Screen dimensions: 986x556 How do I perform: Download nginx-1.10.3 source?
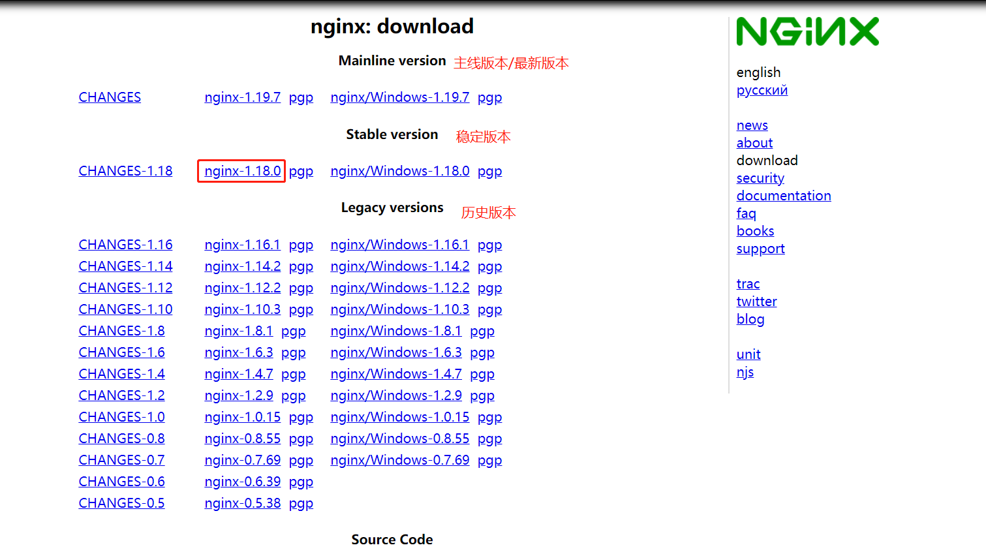tap(243, 309)
